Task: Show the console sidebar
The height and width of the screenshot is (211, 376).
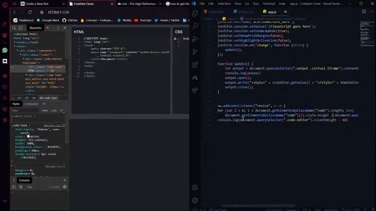Action: 14,187
